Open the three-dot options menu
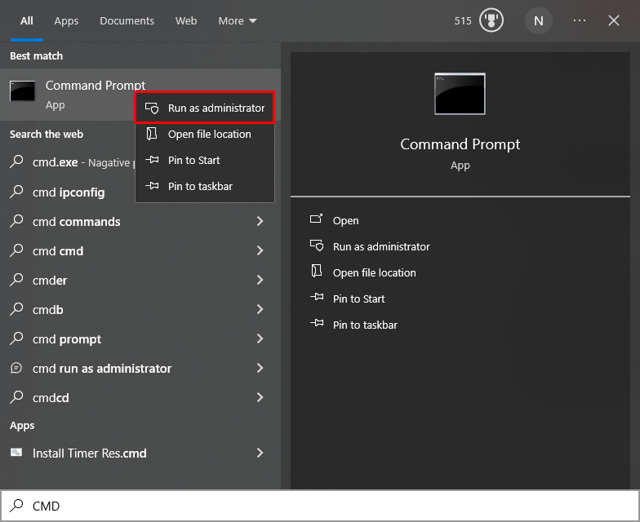The height and width of the screenshot is (522, 640). [x=580, y=21]
